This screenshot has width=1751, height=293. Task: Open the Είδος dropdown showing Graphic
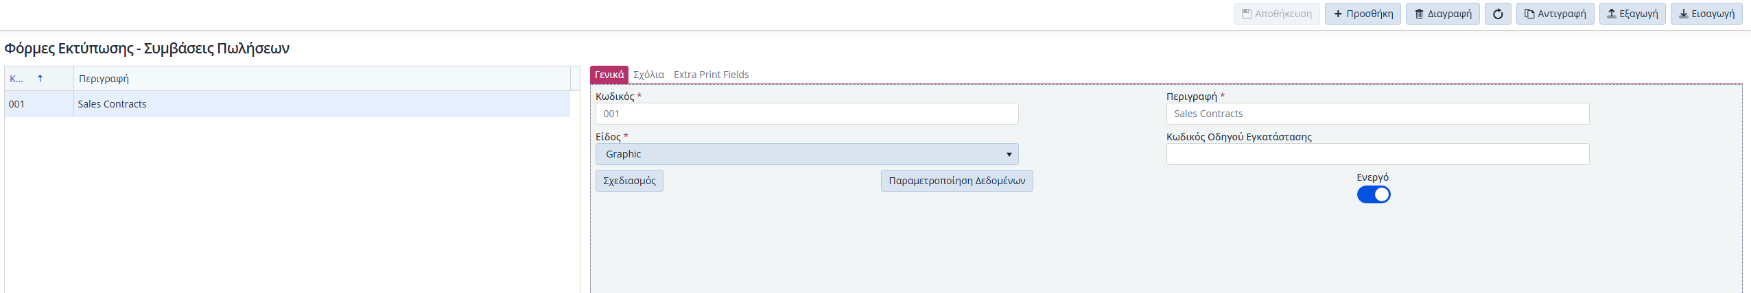(x=806, y=154)
